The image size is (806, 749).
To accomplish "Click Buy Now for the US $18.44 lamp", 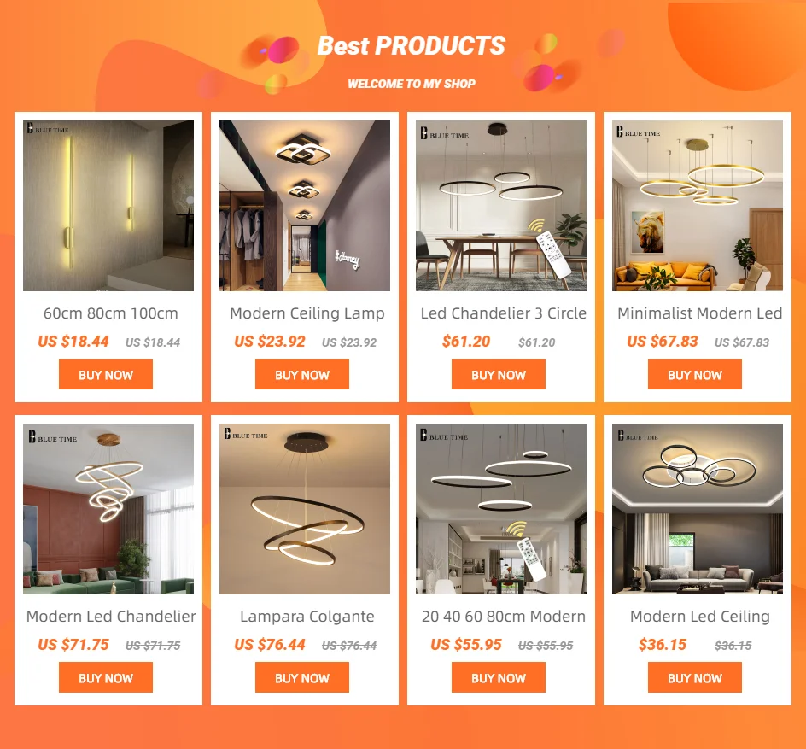I will click(106, 374).
